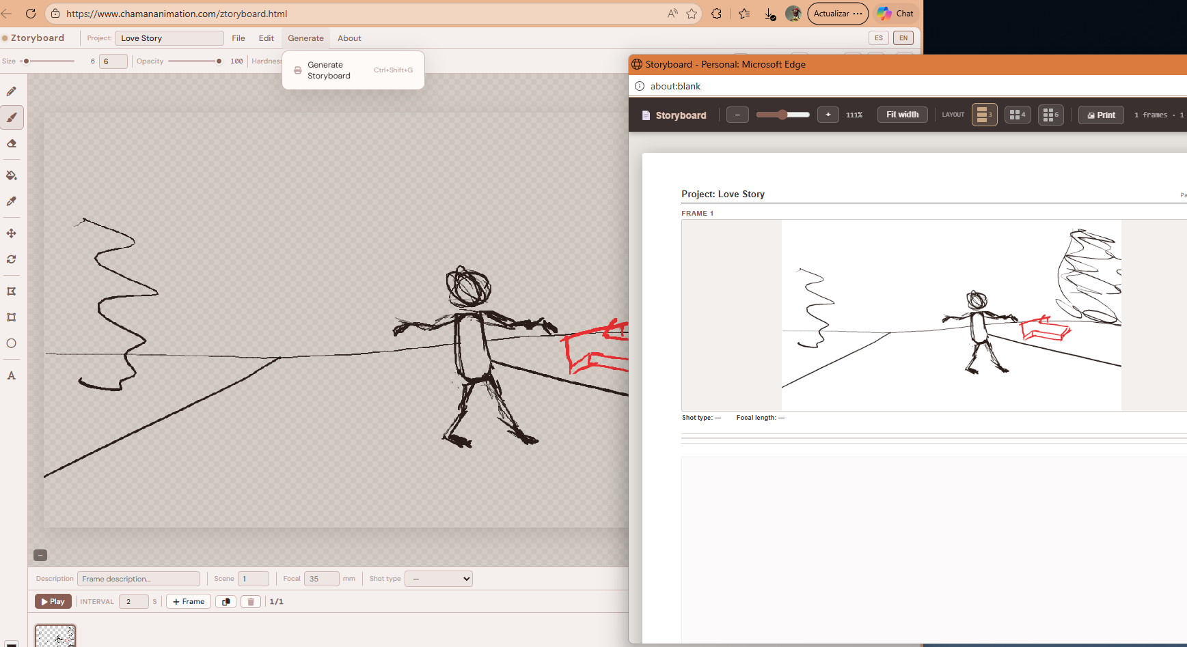This screenshot has height=647, width=1187.
Task: Select the Pencil tool in left toolbar
Action: pos(12,91)
